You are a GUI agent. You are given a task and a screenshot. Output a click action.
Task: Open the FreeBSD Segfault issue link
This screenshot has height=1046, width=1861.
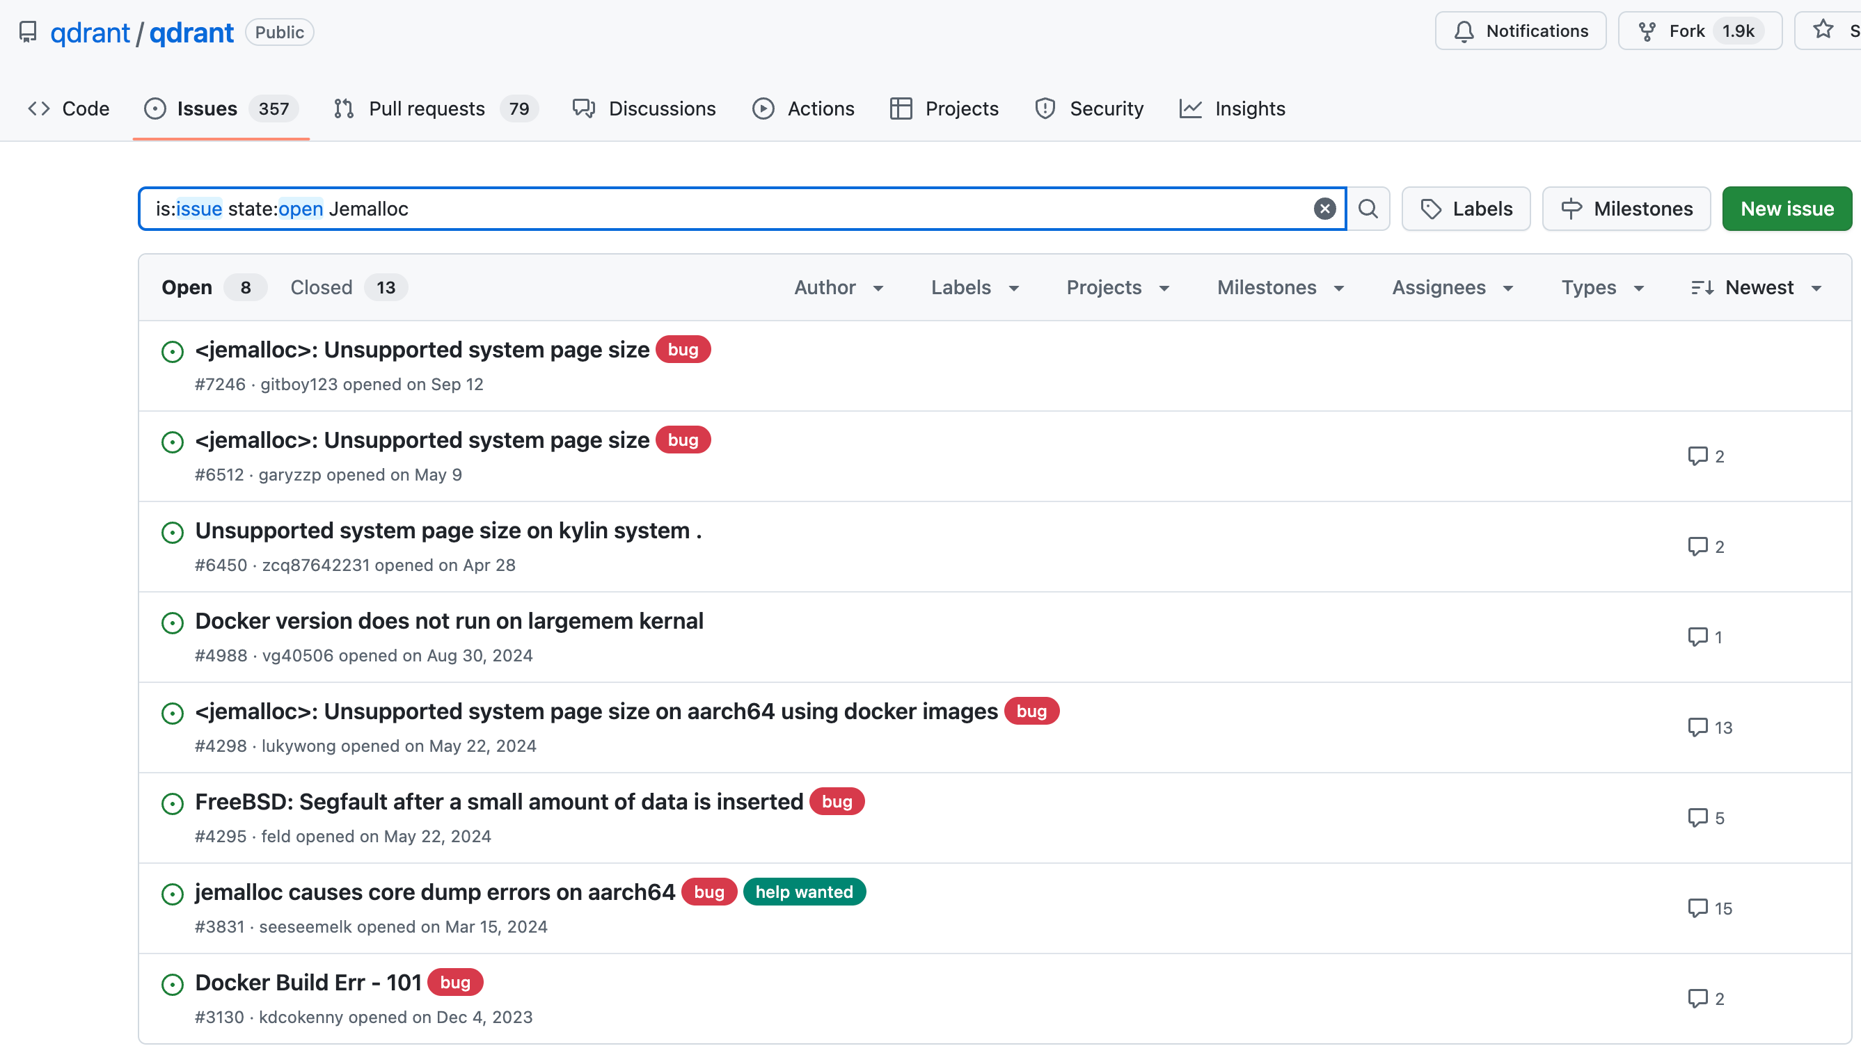point(498,801)
